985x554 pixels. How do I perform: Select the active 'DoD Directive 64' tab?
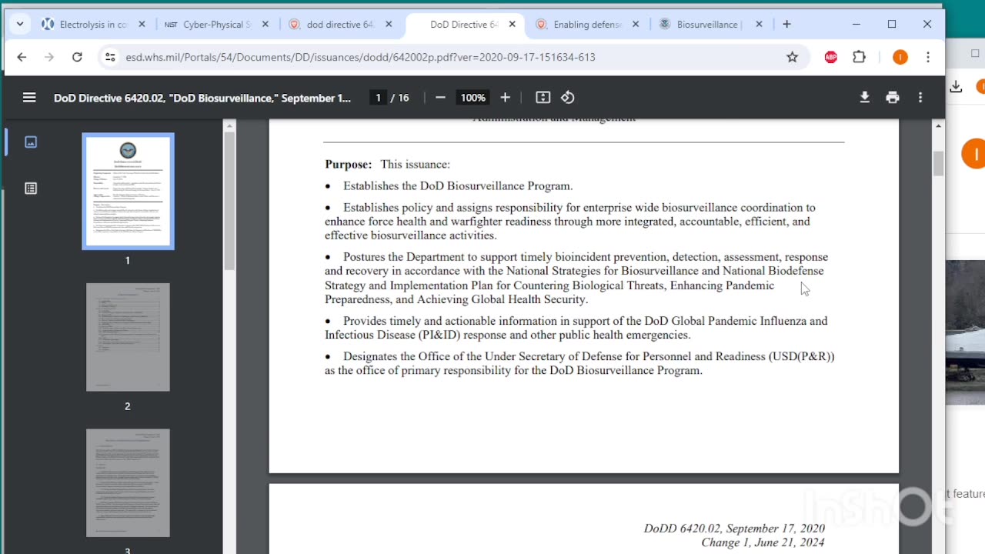464,25
